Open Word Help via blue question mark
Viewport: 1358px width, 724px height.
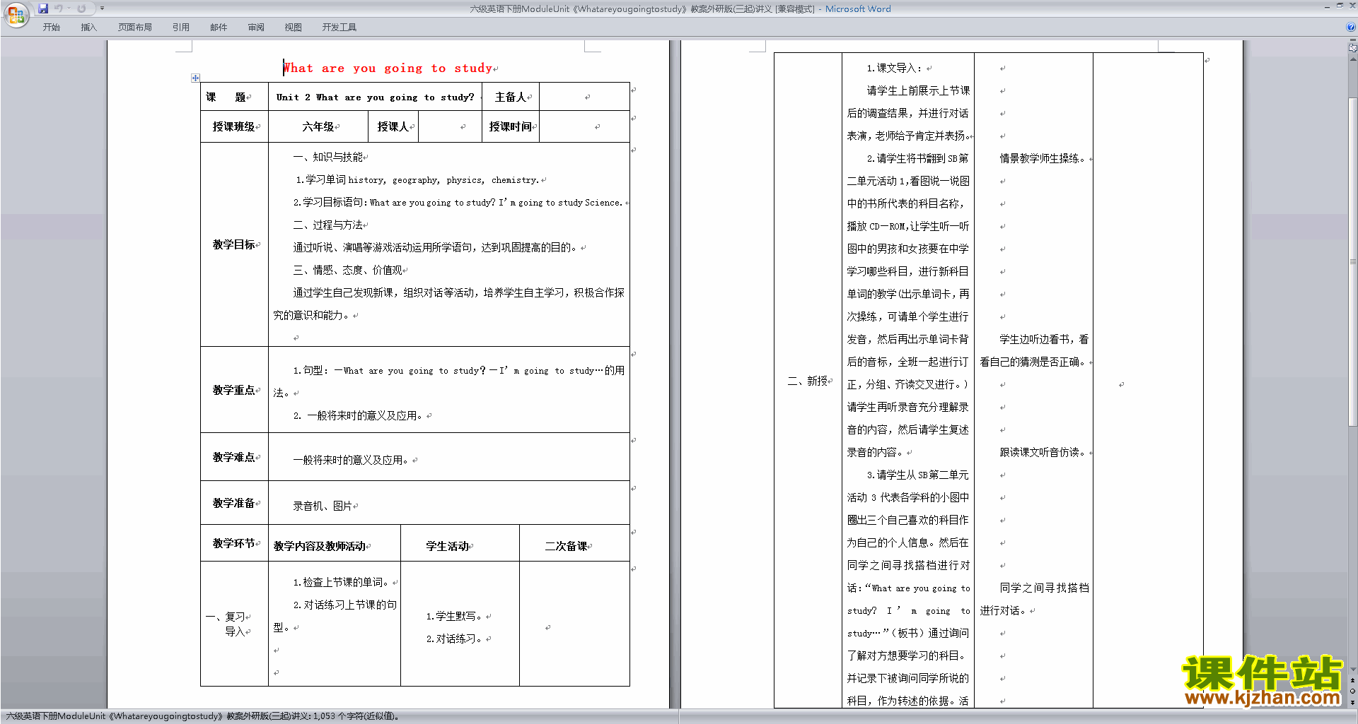(x=1351, y=27)
